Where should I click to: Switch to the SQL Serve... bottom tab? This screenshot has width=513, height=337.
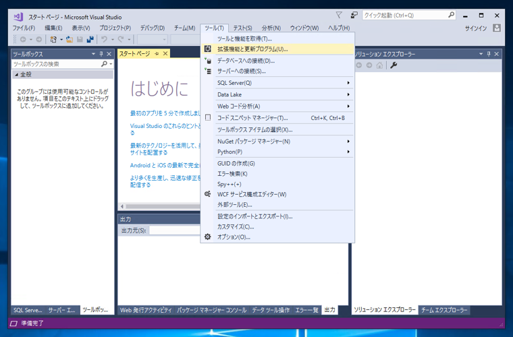(28, 310)
